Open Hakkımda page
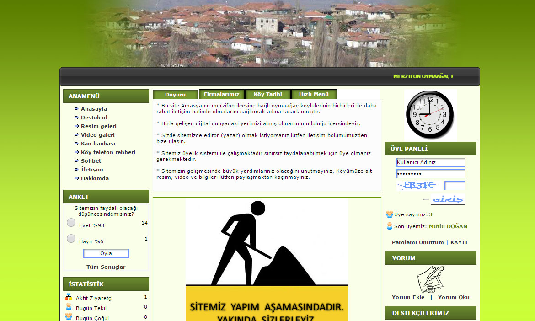Screen dimensions: 535x321 95,178
